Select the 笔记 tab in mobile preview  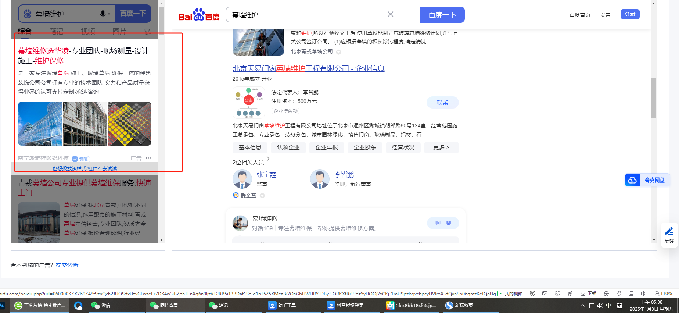tap(56, 31)
